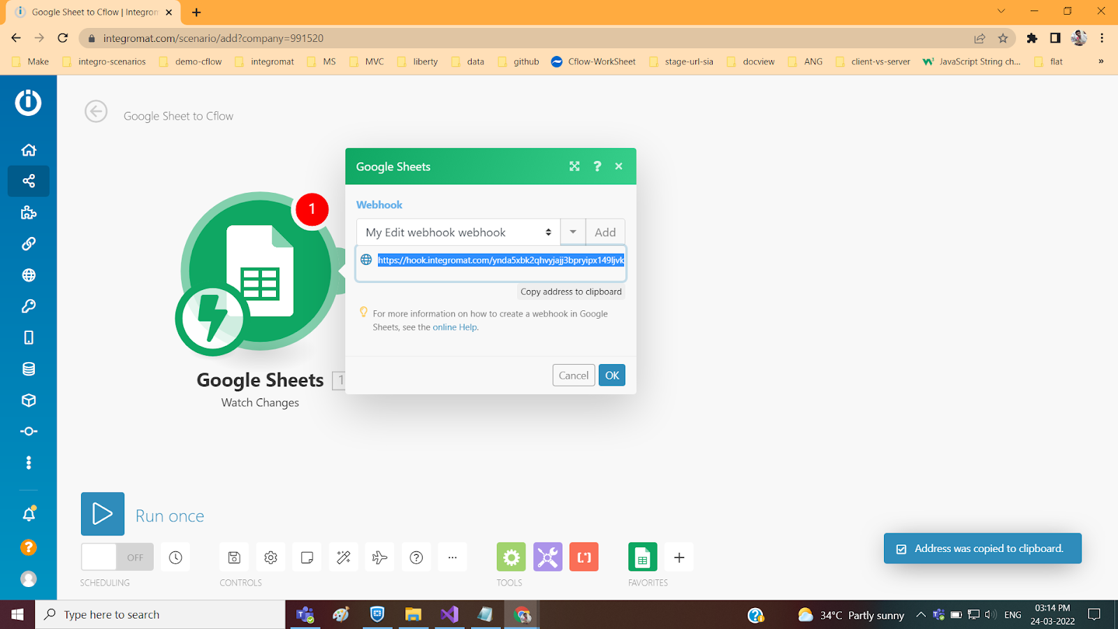Open Scenarios share icon in sidebar
This screenshot has width=1118, height=629.
(x=29, y=181)
